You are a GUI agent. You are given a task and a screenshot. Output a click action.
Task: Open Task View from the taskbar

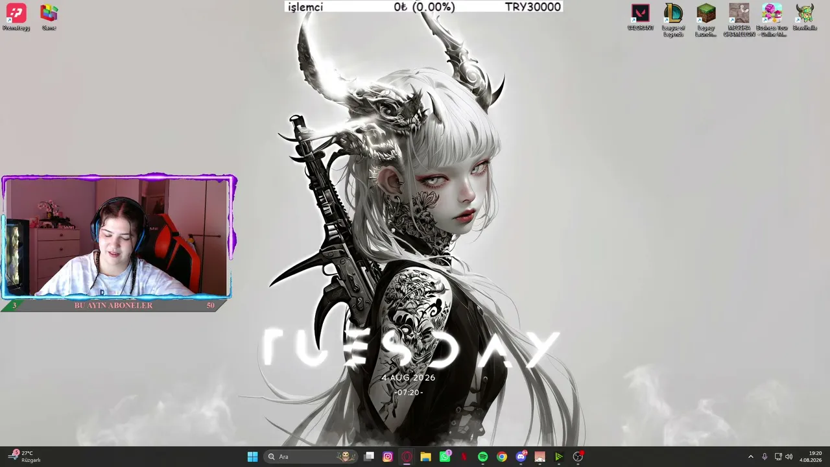pyautogui.click(x=369, y=457)
